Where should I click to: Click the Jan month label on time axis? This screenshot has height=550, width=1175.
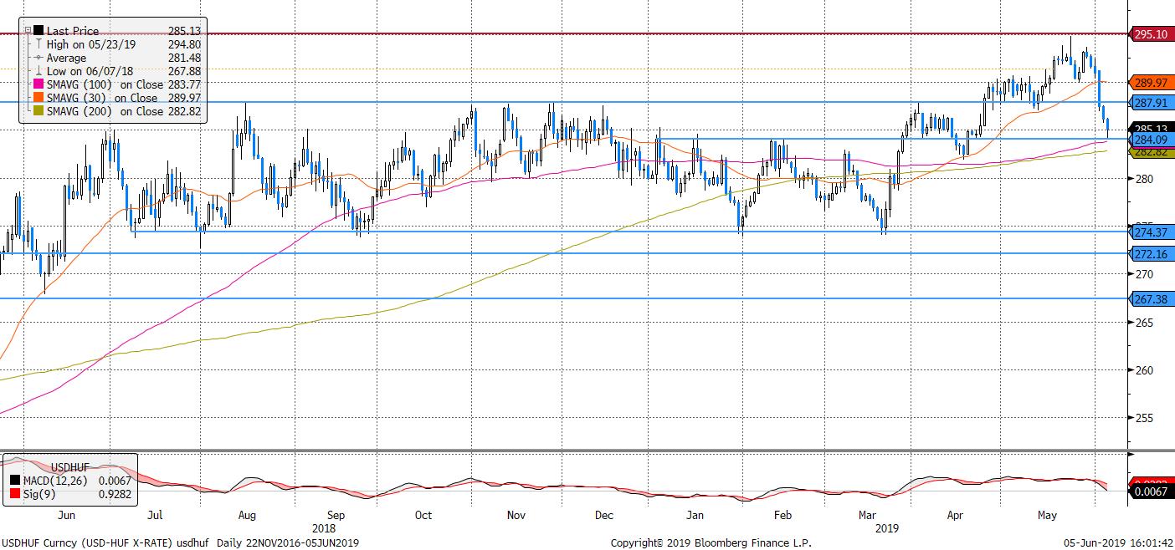[x=694, y=515]
